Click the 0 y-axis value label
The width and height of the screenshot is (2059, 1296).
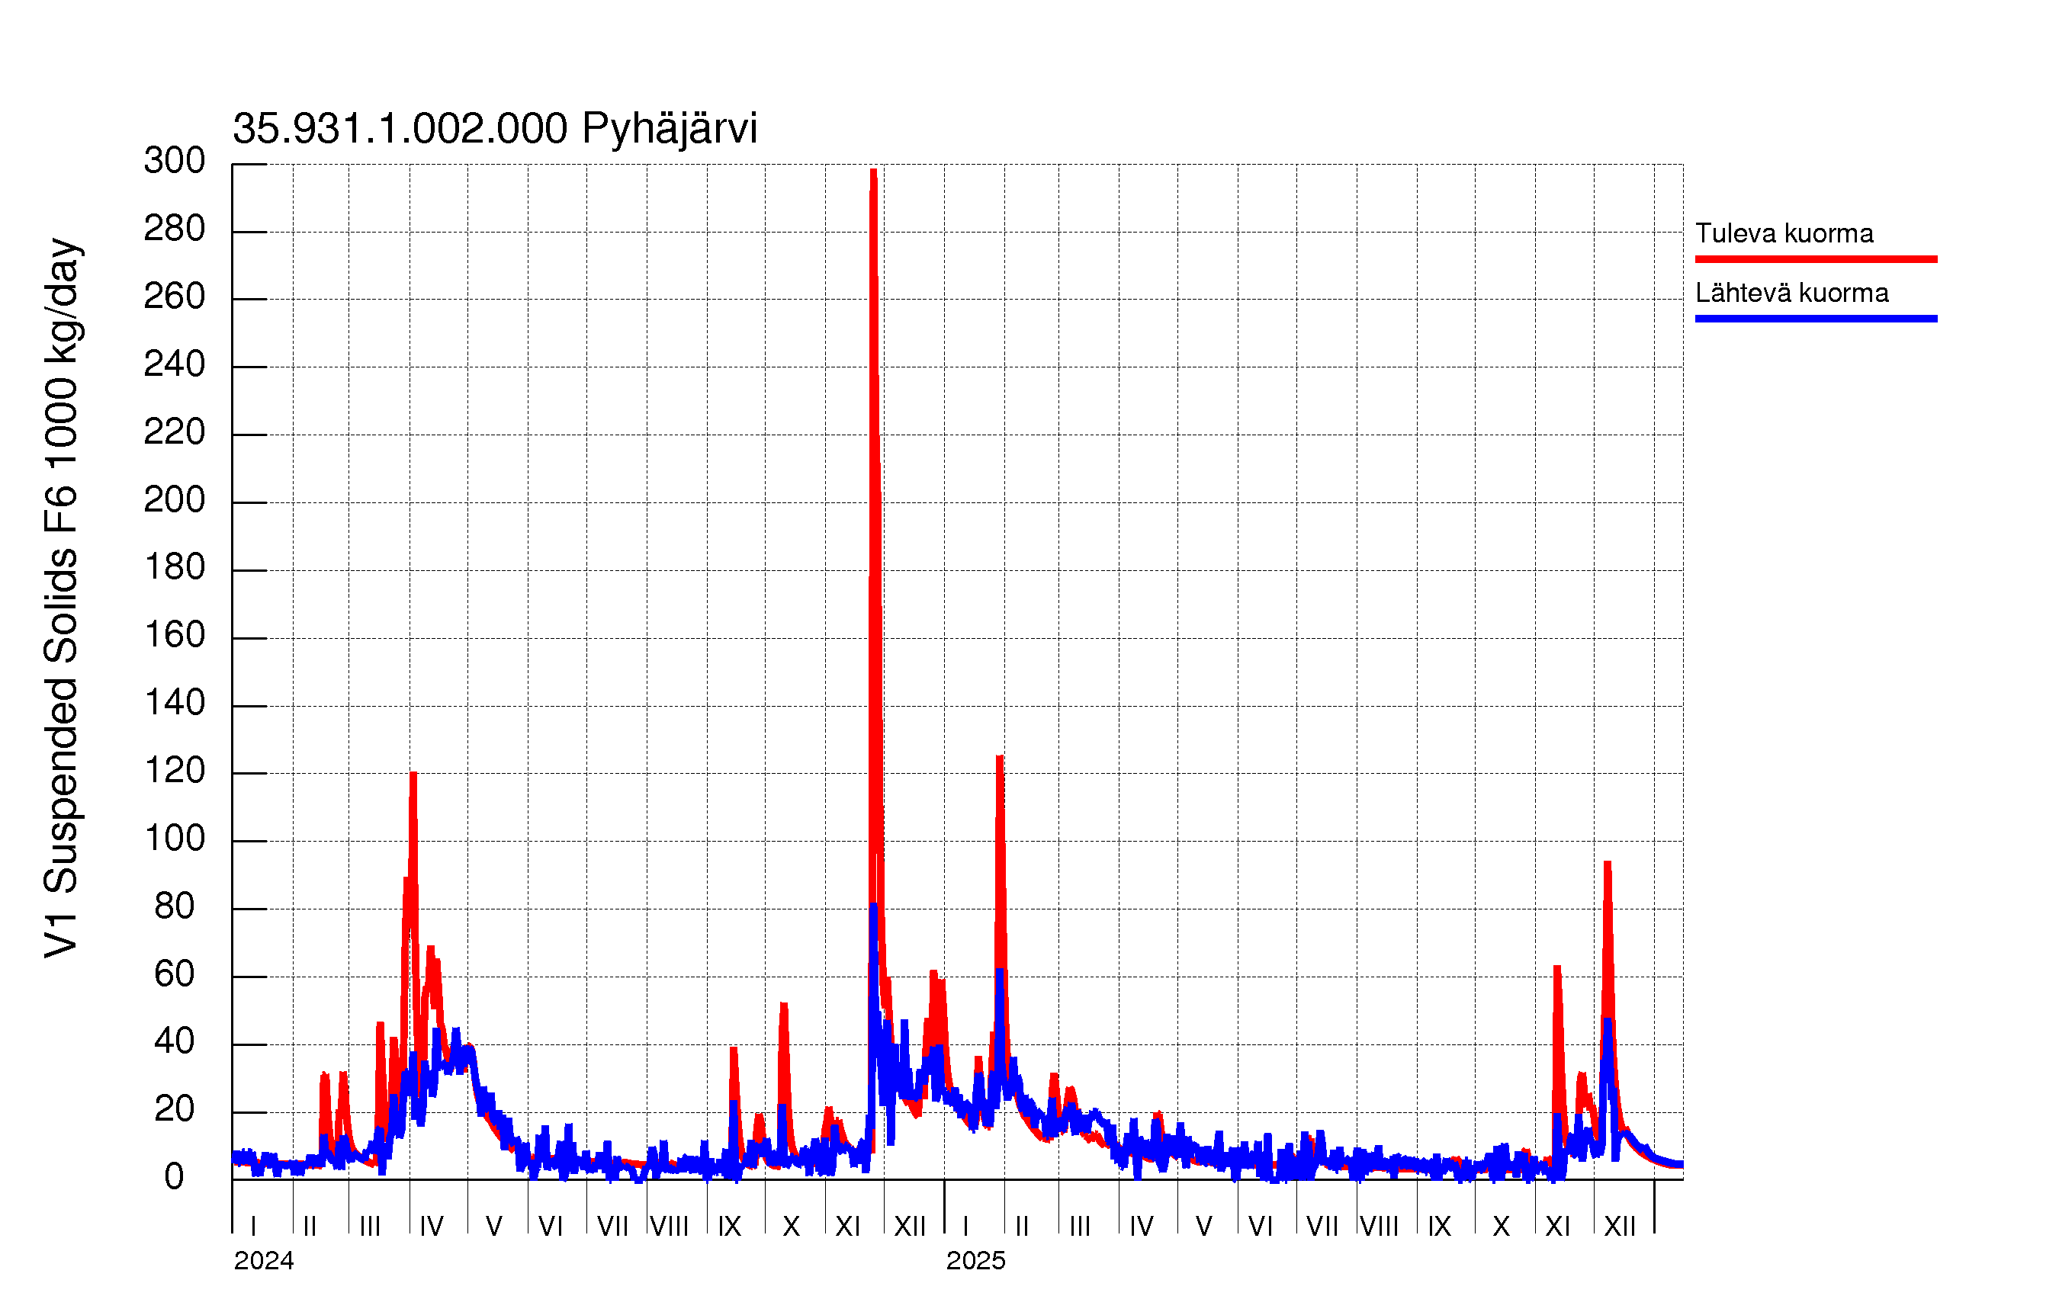(x=175, y=1177)
